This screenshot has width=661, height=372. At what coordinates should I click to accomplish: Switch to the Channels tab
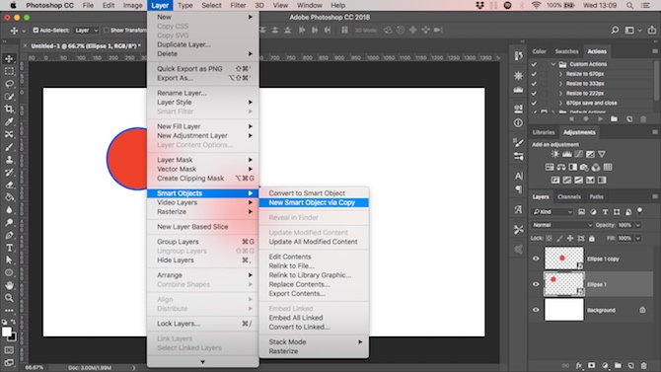pos(568,197)
